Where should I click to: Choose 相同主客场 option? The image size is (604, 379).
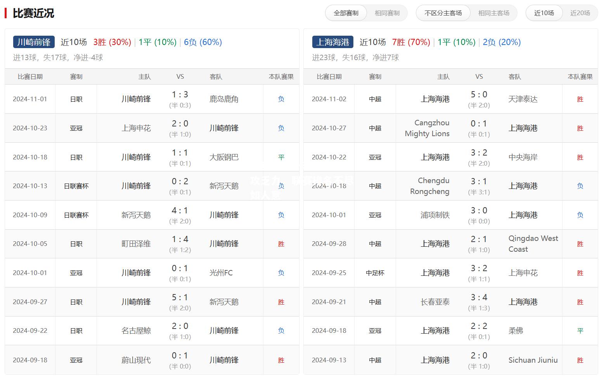pyautogui.click(x=494, y=13)
